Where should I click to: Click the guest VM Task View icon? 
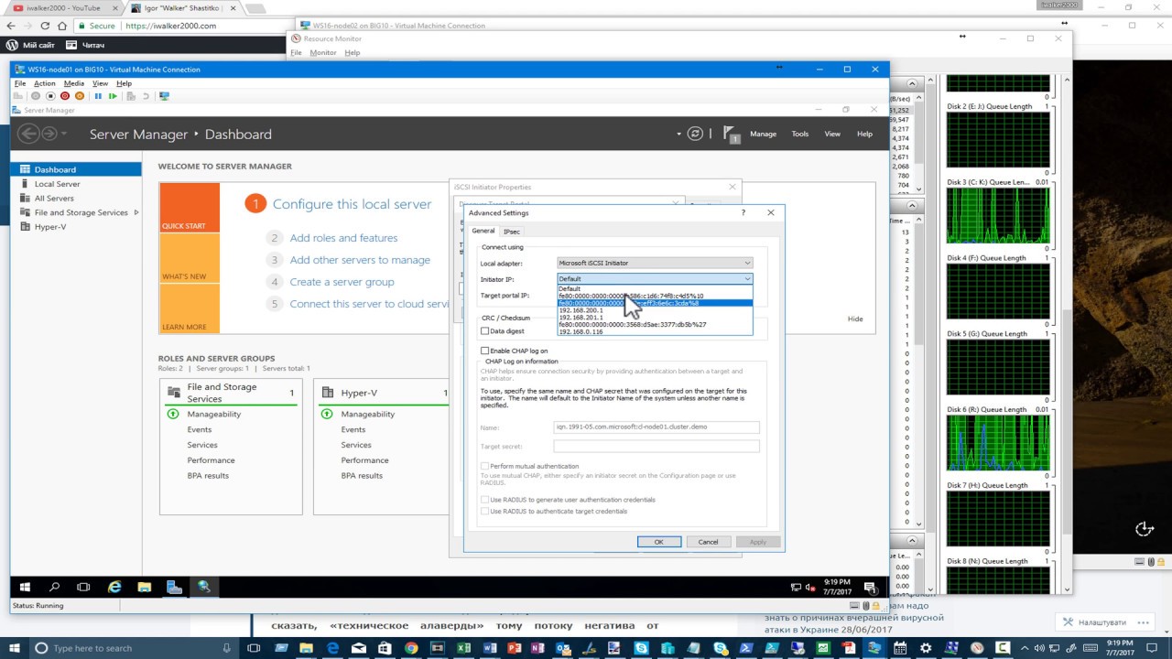pos(83,587)
